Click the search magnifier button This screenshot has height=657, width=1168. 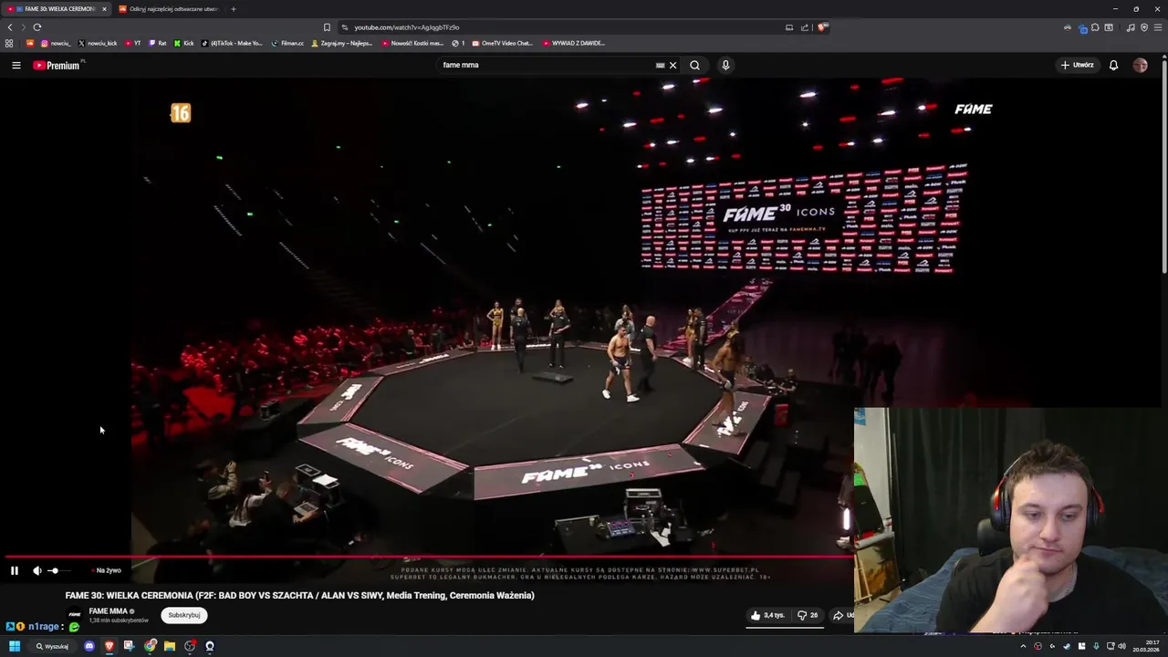(x=694, y=65)
